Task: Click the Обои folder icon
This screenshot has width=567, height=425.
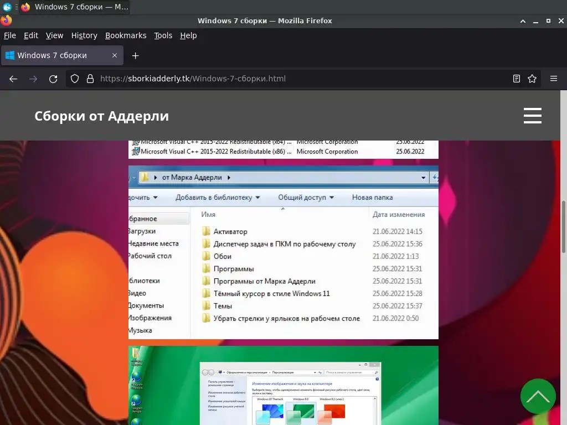Action: click(206, 256)
